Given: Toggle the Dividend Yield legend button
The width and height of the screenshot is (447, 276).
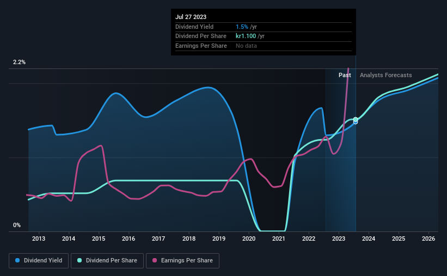Looking at the screenshot, I should click(39, 260).
